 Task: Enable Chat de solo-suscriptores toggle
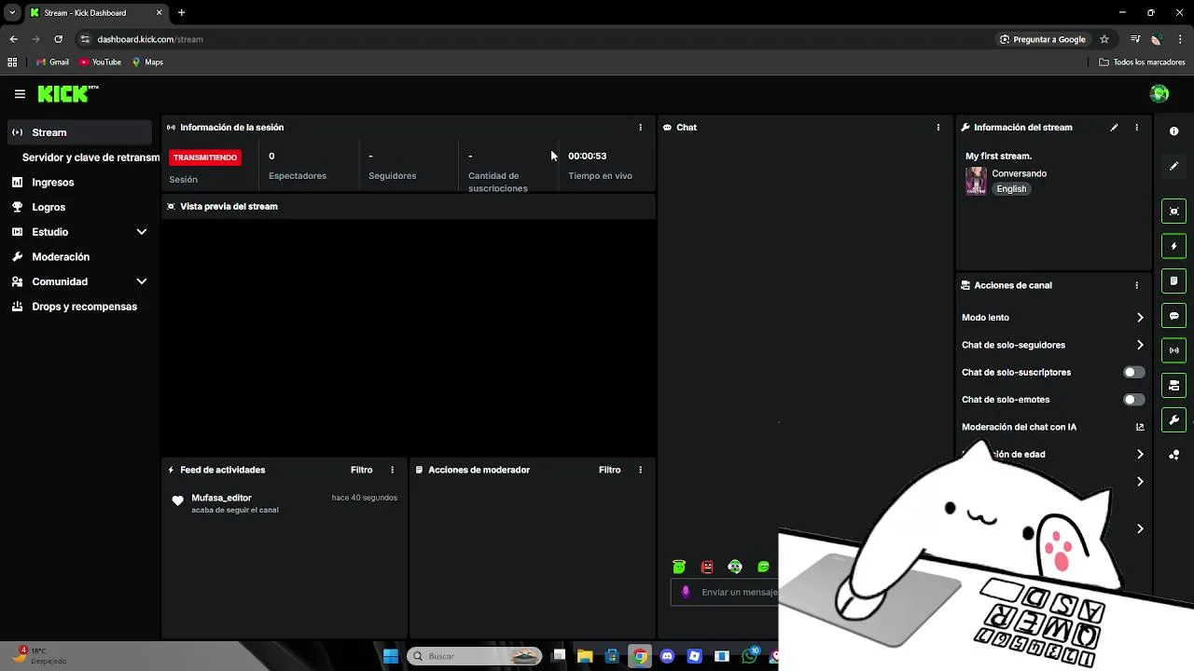[1133, 372]
